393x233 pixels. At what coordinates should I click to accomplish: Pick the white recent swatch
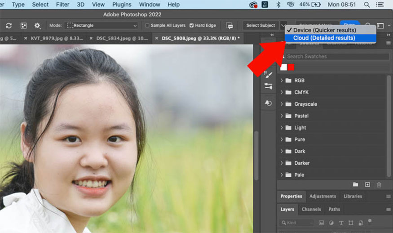(x=283, y=67)
